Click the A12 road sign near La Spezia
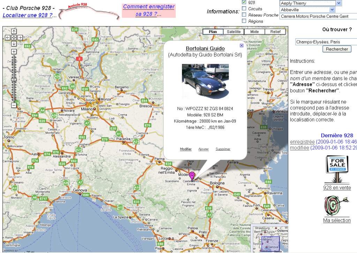Screen dimensions: 357x253 121,207
